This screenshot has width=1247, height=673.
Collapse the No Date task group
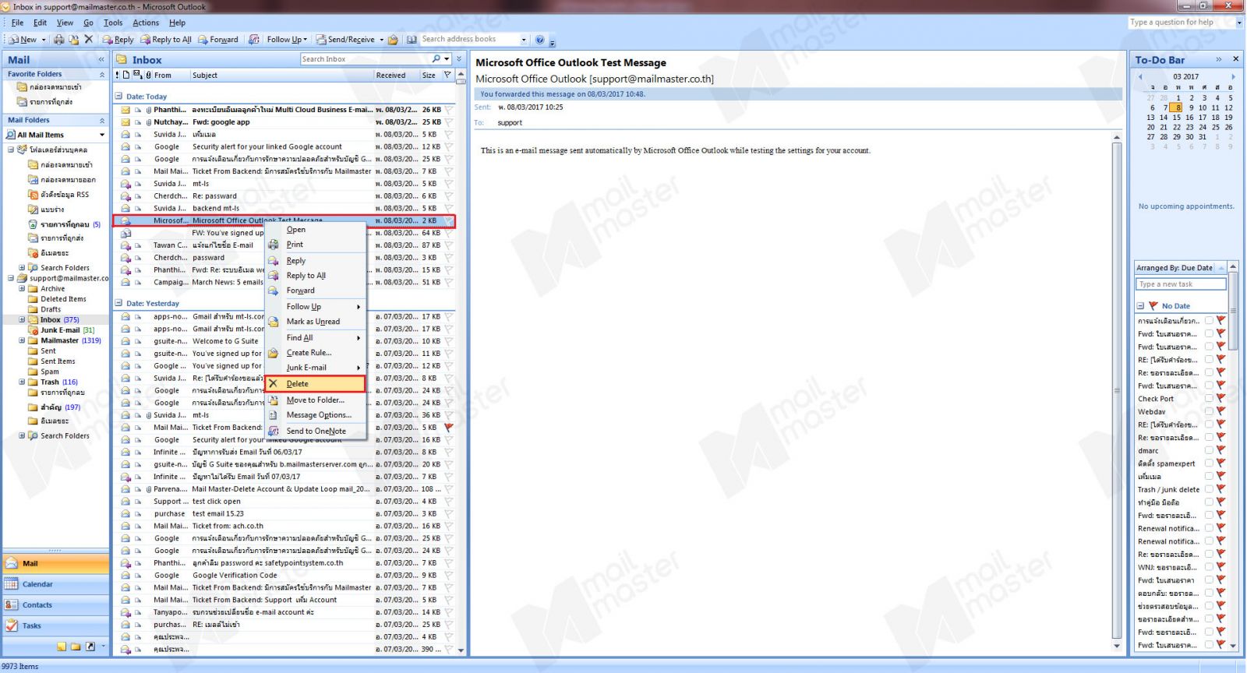1140,306
